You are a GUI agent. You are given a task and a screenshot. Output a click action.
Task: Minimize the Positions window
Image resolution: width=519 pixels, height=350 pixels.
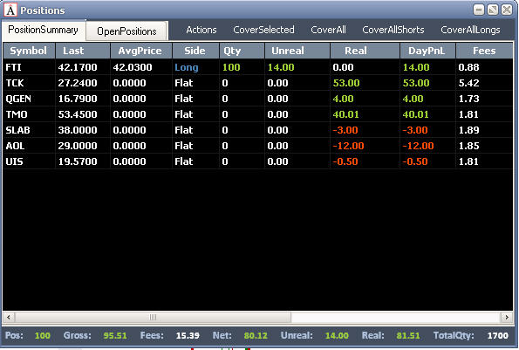click(479, 10)
